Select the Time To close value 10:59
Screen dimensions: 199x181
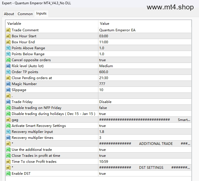pyautogui.click(x=145, y=162)
